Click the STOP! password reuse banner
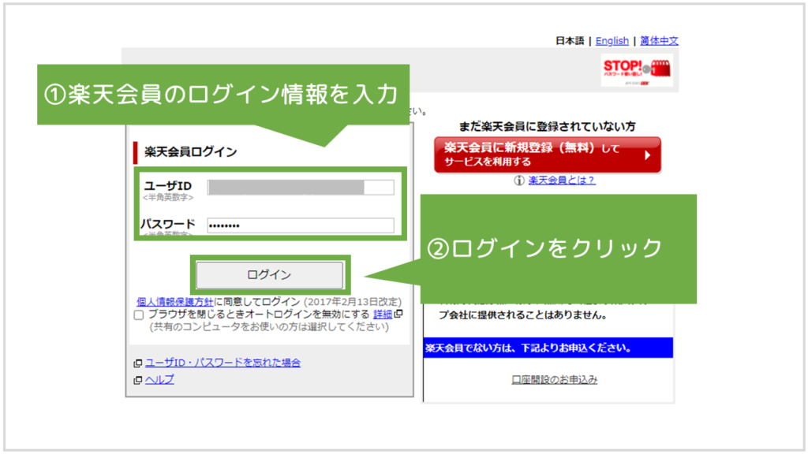The image size is (808, 454). [637, 70]
